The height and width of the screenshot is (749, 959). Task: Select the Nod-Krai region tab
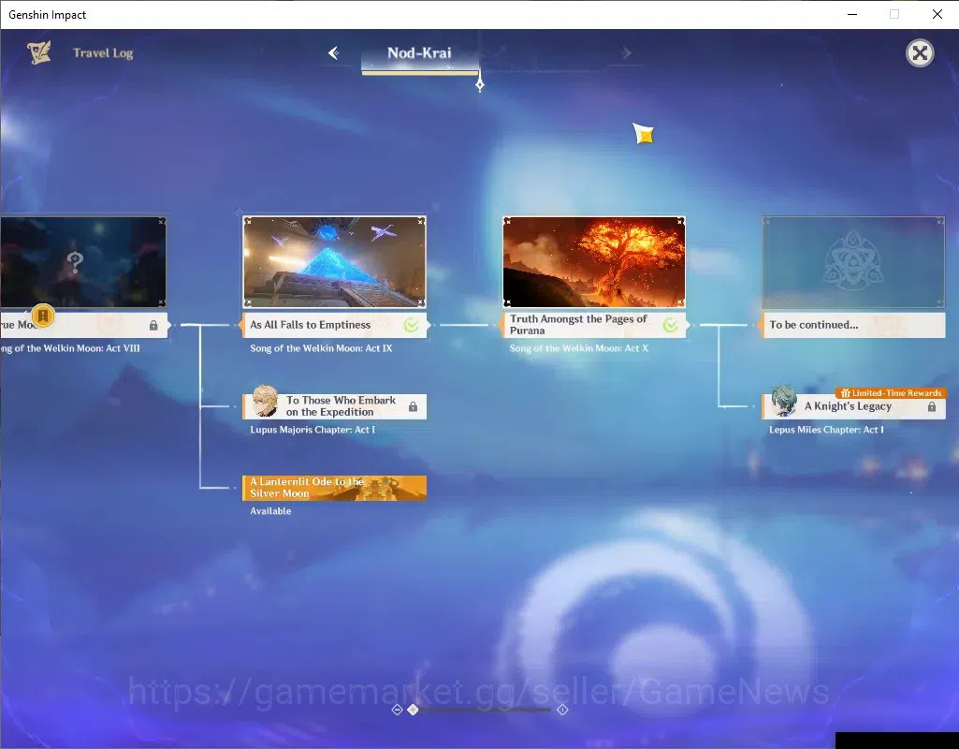419,53
